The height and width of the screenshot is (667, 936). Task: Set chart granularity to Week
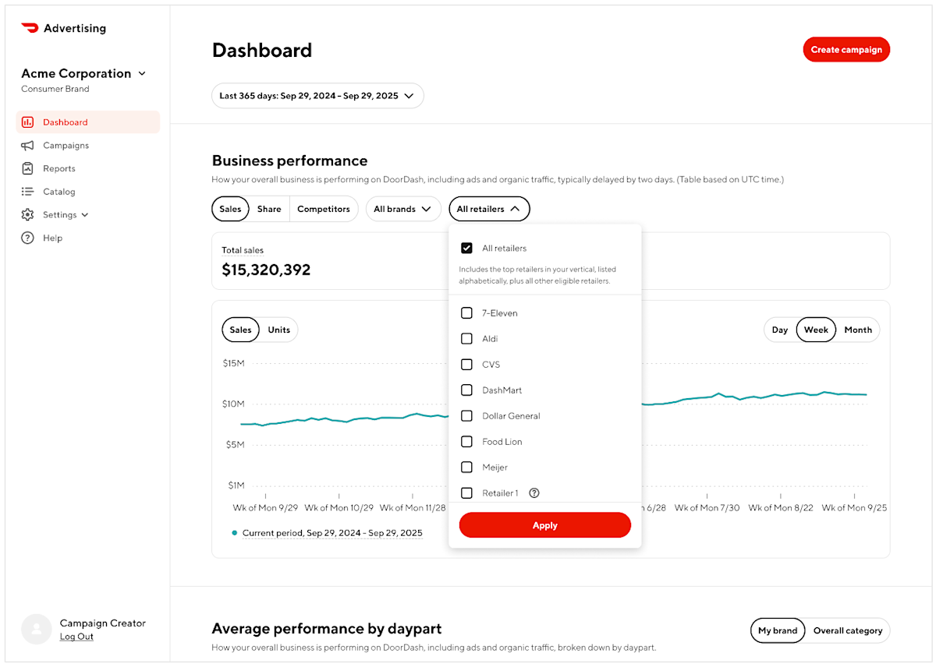click(816, 330)
